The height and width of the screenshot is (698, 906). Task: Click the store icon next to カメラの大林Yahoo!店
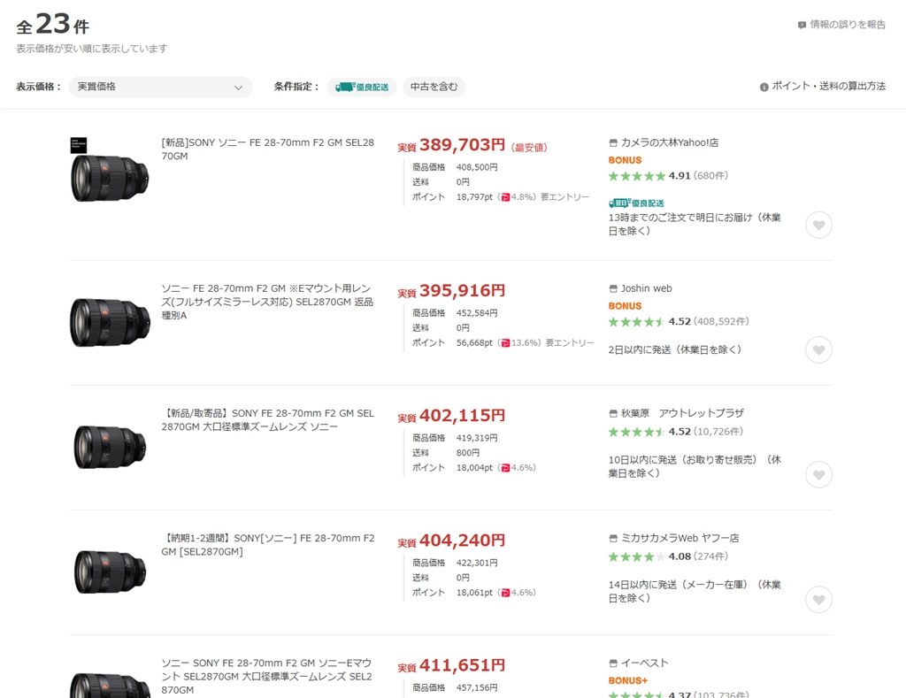613,142
